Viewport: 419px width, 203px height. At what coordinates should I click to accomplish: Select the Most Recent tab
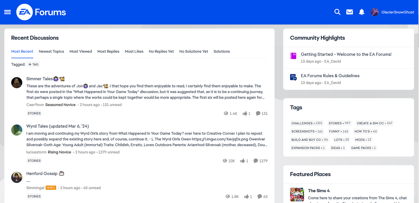(x=22, y=51)
